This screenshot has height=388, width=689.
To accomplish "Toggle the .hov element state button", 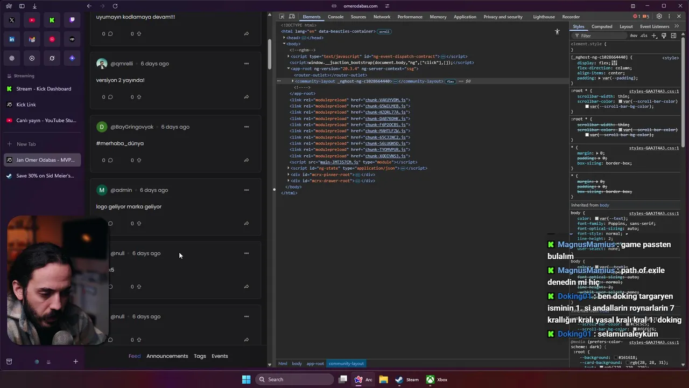I will point(634,36).
